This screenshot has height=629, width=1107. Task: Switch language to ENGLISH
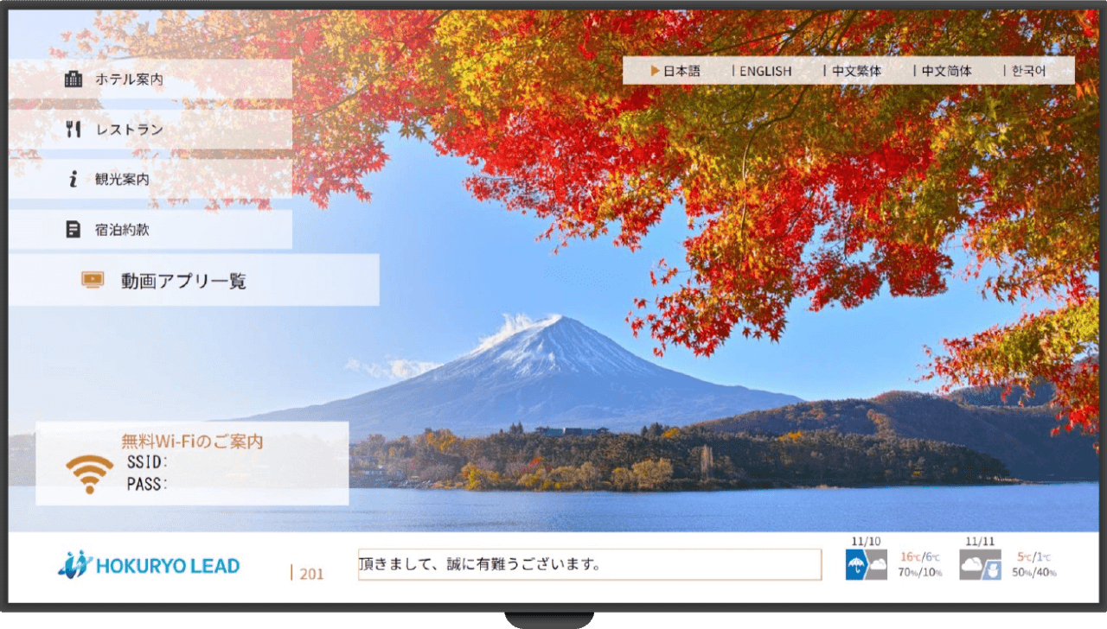coord(765,71)
